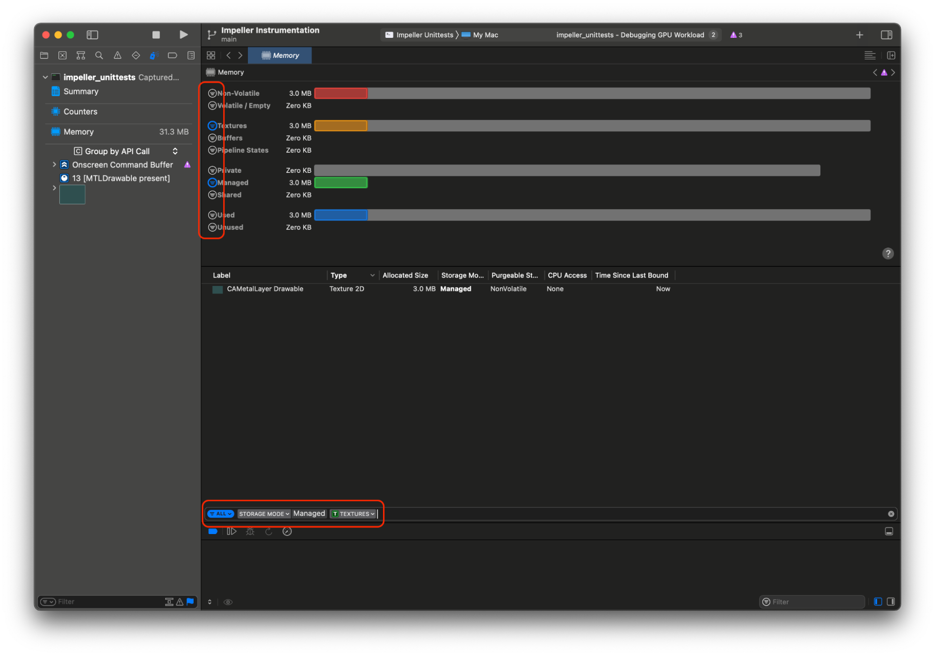This screenshot has height=656, width=935.
Task: Toggle the Volatile / Empty filter
Action: [212, 105]
